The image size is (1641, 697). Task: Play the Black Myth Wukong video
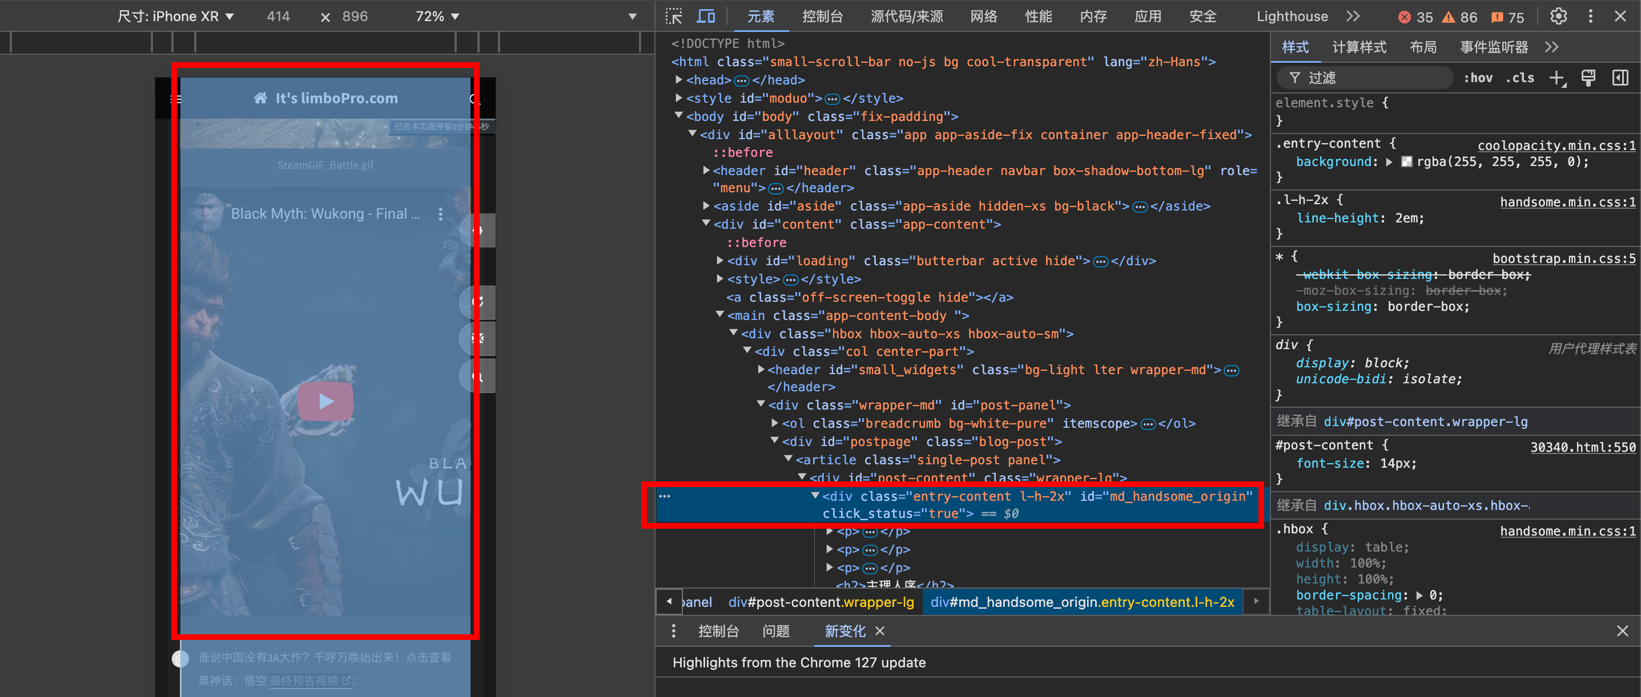[325, 401]
